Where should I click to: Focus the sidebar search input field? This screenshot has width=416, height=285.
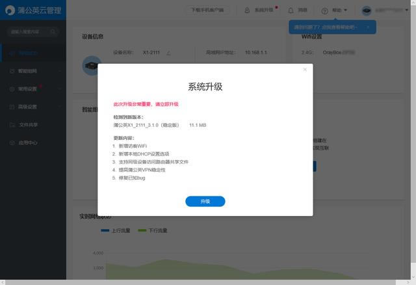point(29,31)
